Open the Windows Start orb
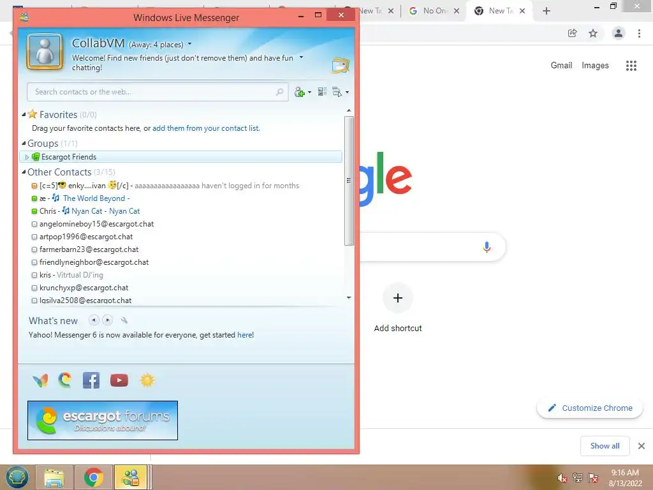The height and width of the screenshot is (490, 653). (x=17, y=477)
